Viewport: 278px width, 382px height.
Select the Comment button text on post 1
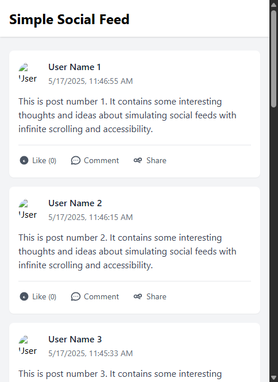coord(101,160)
